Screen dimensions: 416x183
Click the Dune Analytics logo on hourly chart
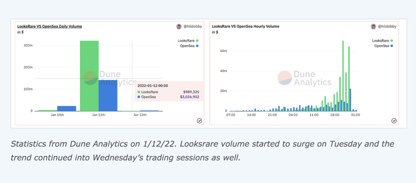click(x=285, y=78)
